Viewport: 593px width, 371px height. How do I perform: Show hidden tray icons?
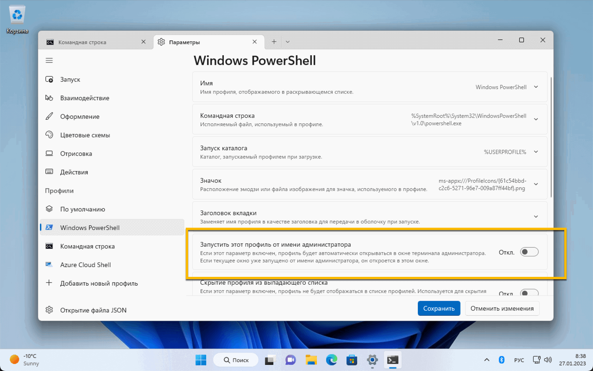[486, 360]
